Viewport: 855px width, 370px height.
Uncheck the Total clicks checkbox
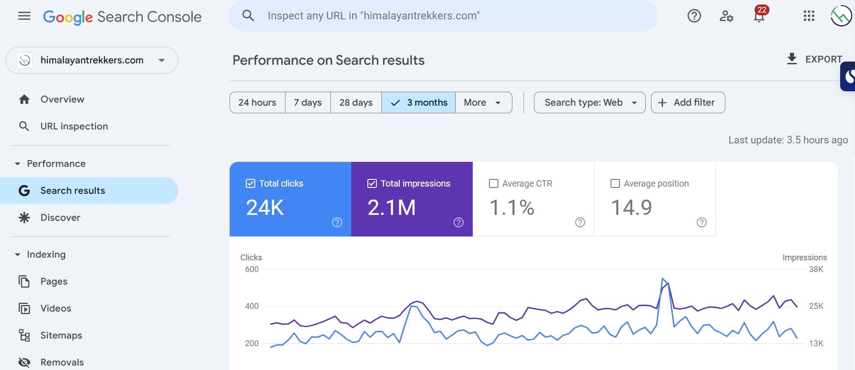click(251, 183)
